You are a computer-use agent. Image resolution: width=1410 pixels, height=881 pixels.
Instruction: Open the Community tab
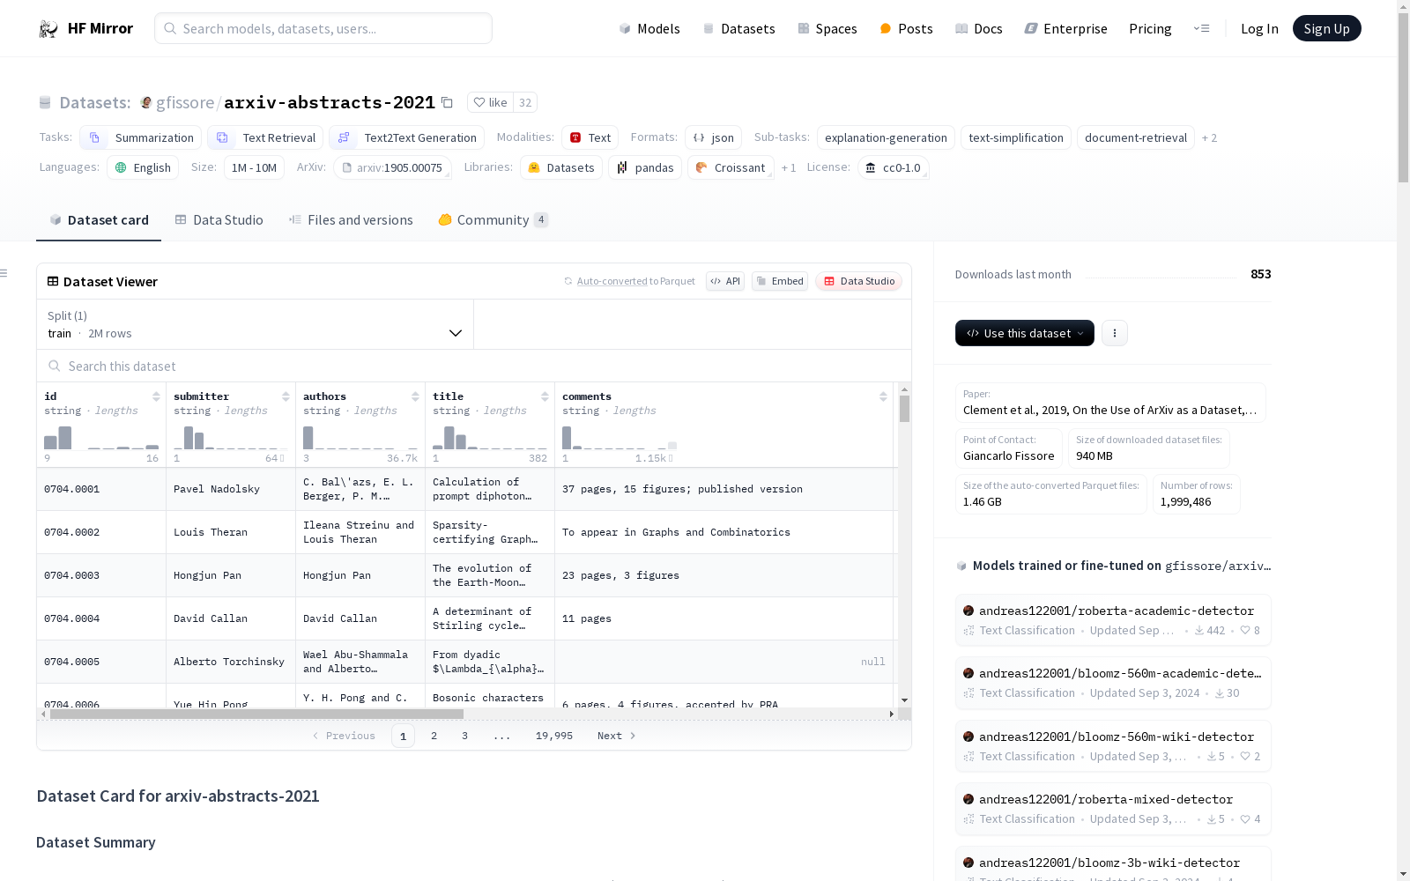click(493, 220)
